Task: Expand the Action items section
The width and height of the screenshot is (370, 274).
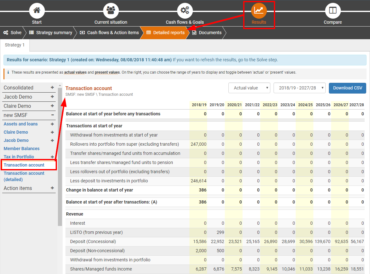Action: click(52, 188)
